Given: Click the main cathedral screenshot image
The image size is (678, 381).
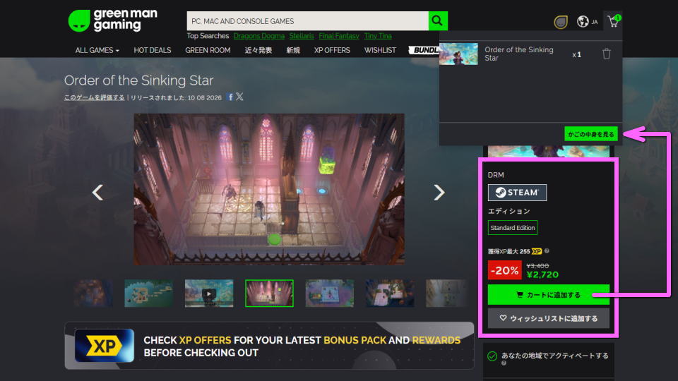Looking at the screenshot, I should coord(269,189).
